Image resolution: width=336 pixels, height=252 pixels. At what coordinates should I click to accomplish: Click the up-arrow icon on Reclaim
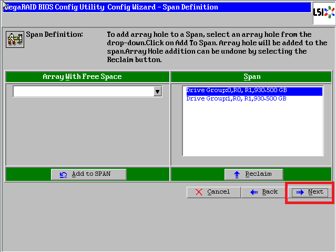236,174
